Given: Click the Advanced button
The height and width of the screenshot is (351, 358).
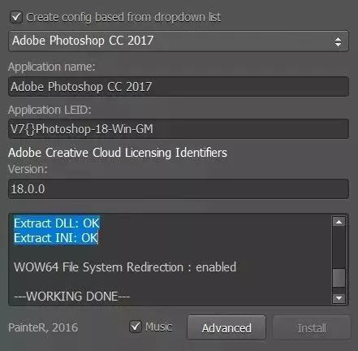Looking at the screenshot, I should [x=226, y=327].
